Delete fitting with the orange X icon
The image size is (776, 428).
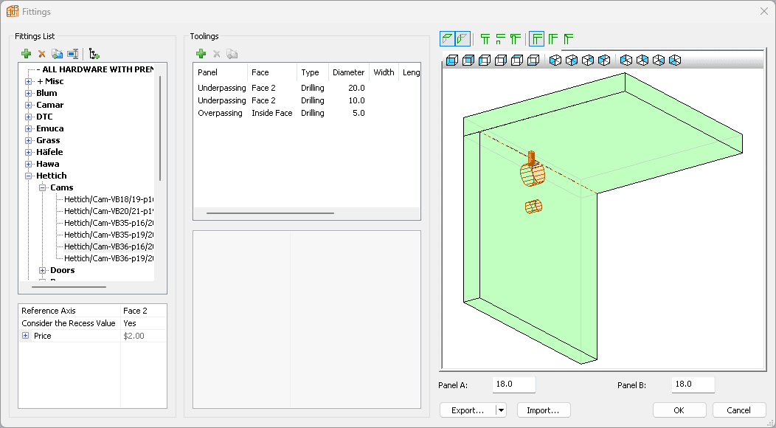coord(42,54)
